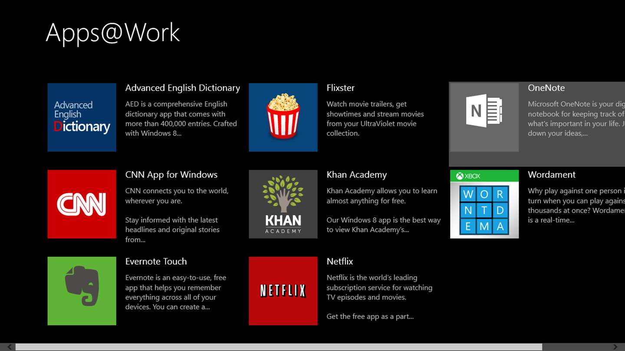Click the "Khan Academy" app title
Screen dimensions: 625x351
[356, 175]
